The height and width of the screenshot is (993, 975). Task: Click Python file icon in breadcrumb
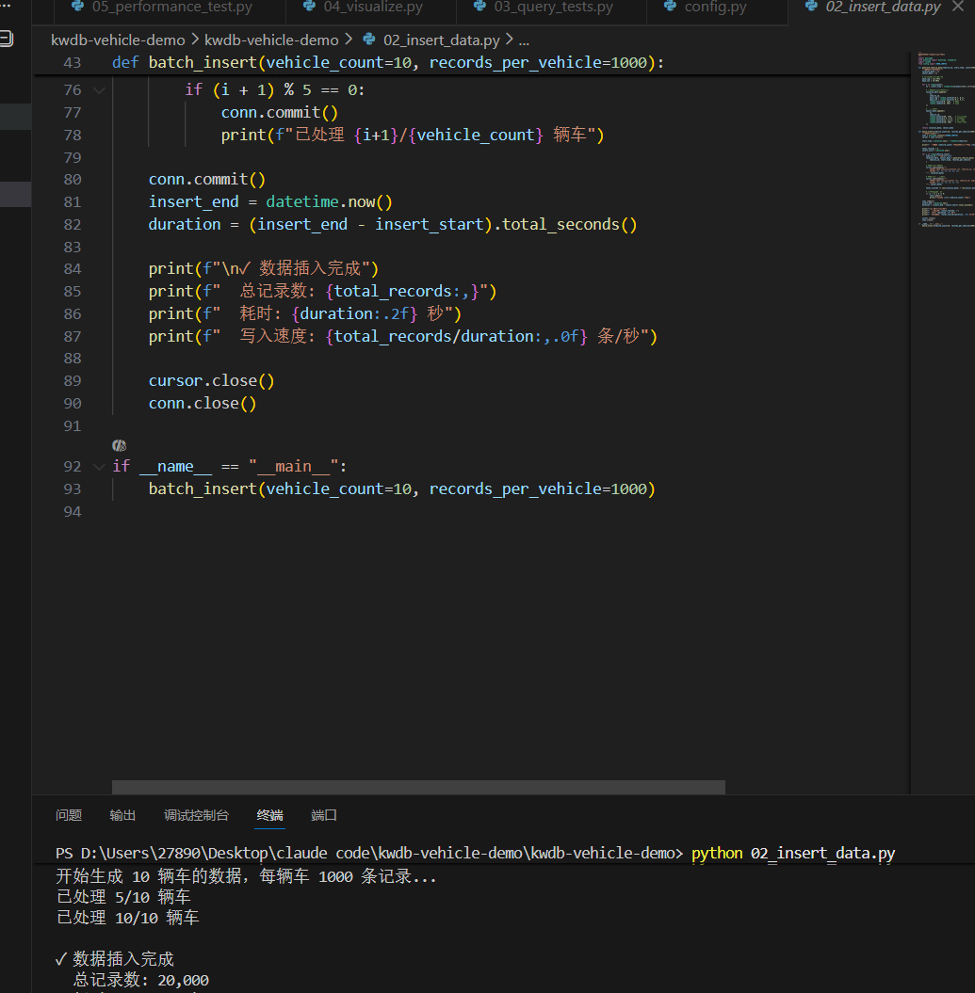[x=369, y=40]
